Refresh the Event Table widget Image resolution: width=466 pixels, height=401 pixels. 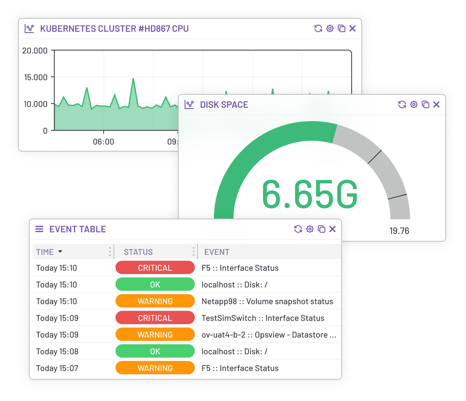coord(298,229)
